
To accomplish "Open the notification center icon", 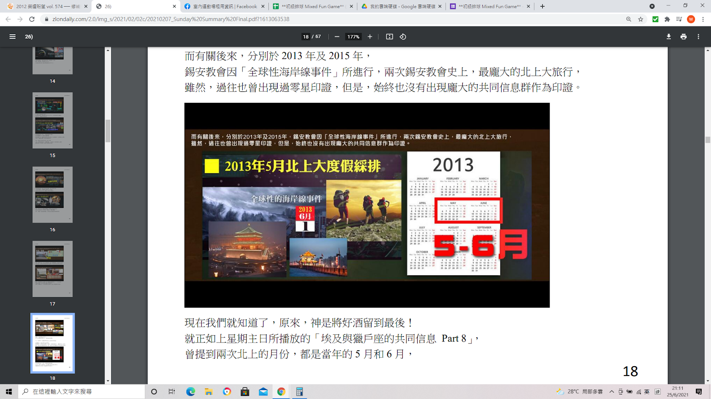I will 699,391.
